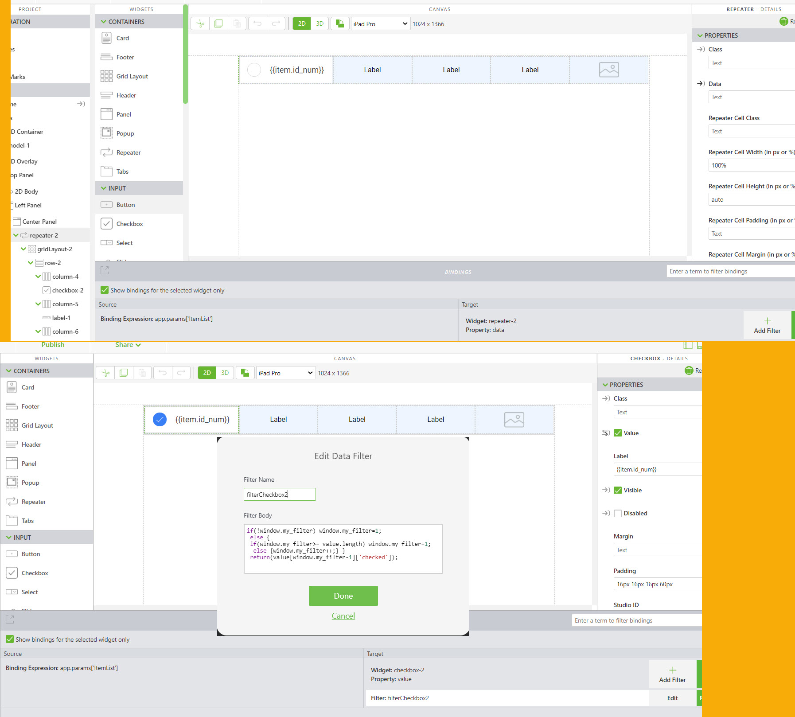
Task: Select the Repeater widget icon
Action: [106, 152]
